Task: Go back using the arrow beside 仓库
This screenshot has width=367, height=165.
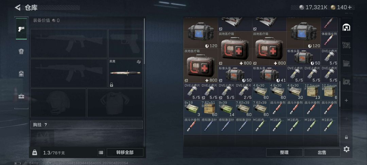Action: point(18,7)
